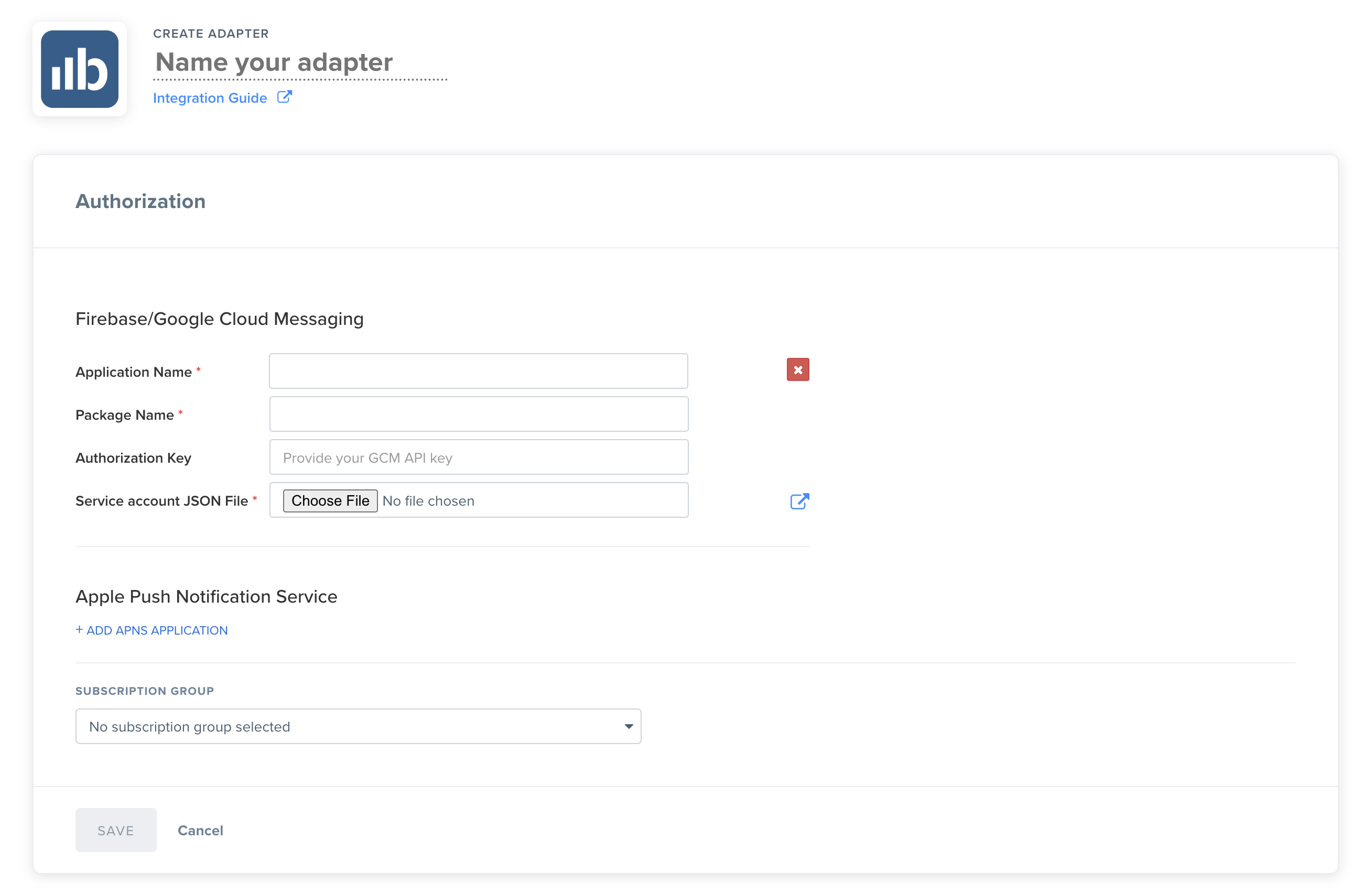Click the Application Name label
Image resolution: width=1363 pixels, height=895 pixels.
[134, 372]
